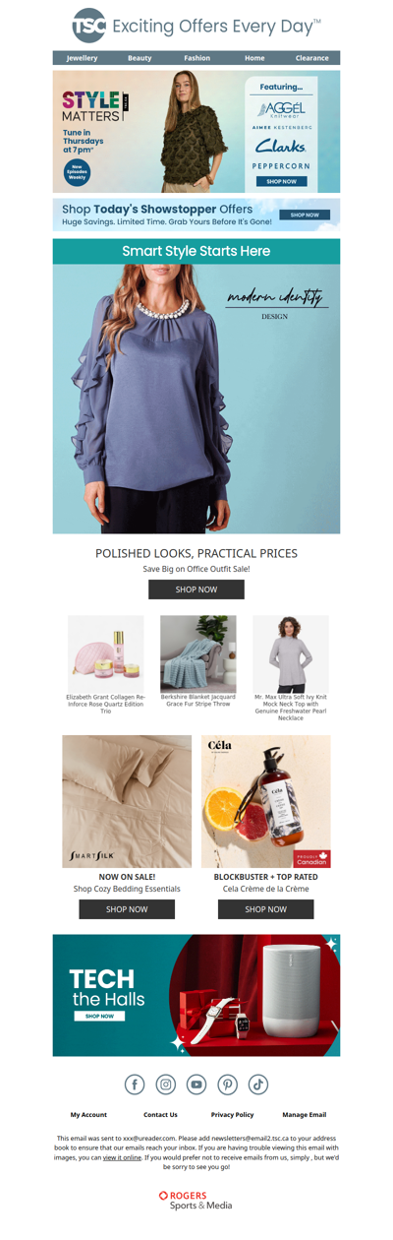This screenshot has height=1240, width=393.
Task: Click Shop Now under Cela Crème de la Crème
Action: (266, 909)
